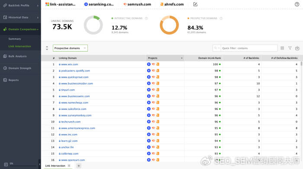Open www.salesforce.com link
The height and width of the screenshot is (169, 303).
tap(74, 109)
